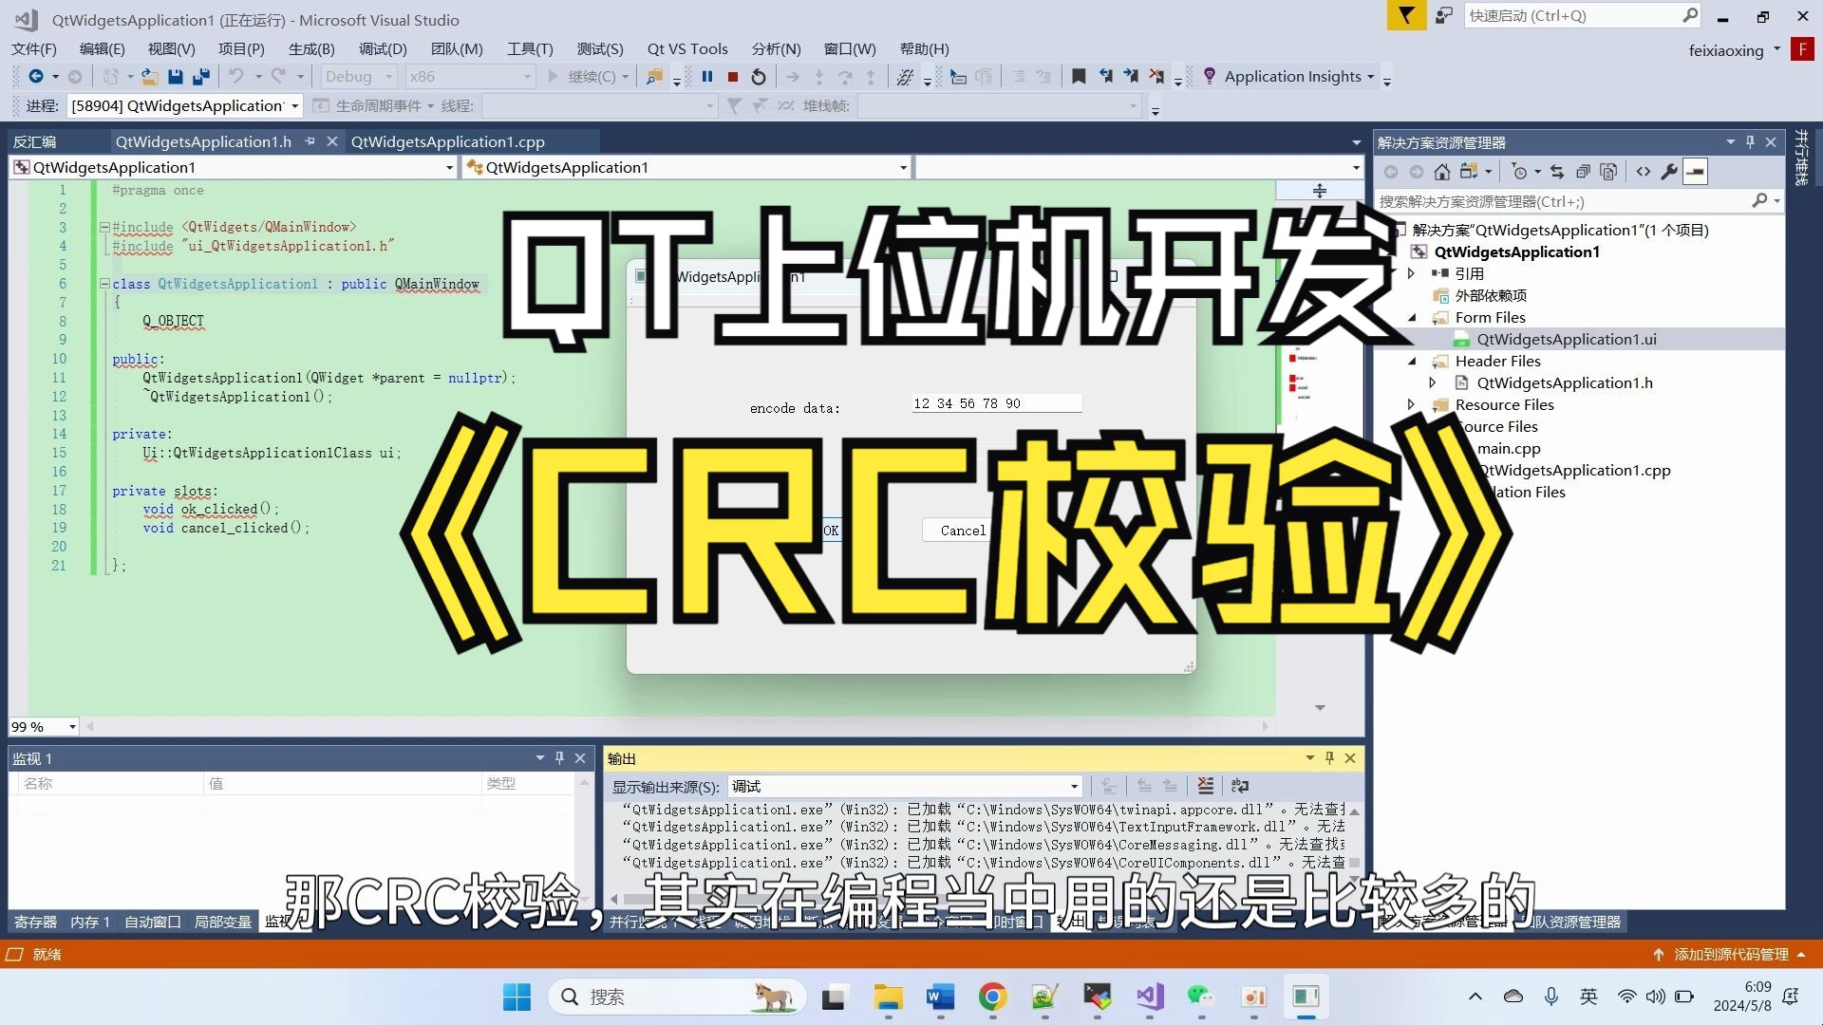The height and width of the screenshot is (1025, 1823).
Task: Click the Find in Files icon
Action: (654, 77)
